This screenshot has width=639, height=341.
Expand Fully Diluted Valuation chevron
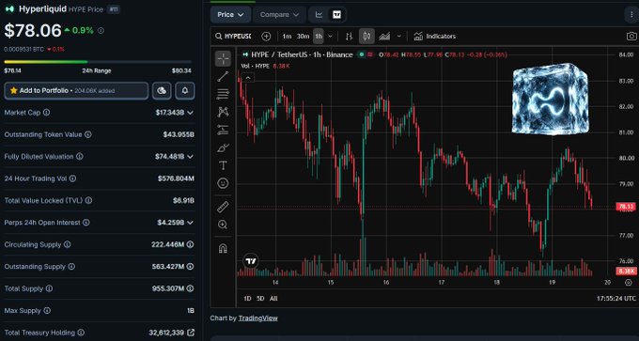pyautogui.click(x=191, y=157)
